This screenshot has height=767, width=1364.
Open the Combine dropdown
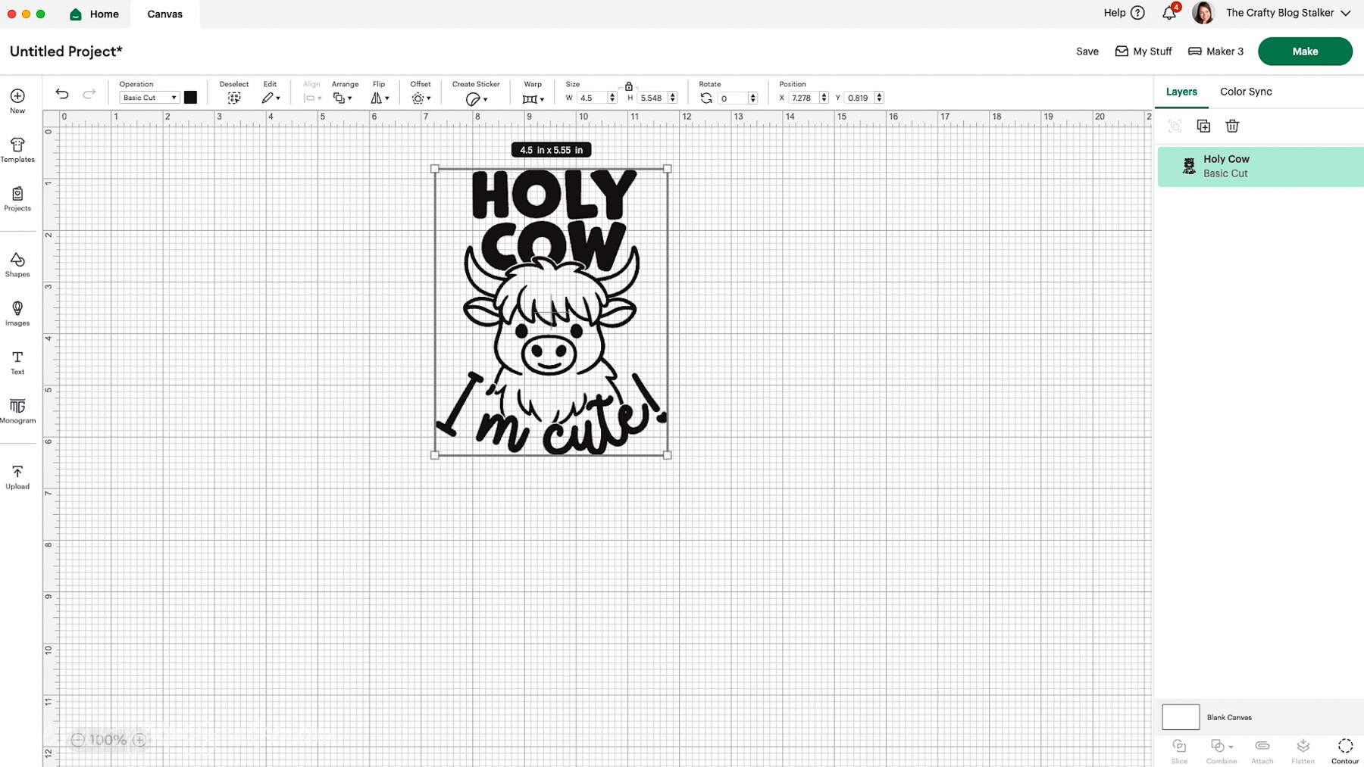click(1221, 751)
